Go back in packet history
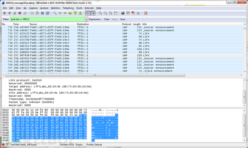 click(x=60, y=13)
